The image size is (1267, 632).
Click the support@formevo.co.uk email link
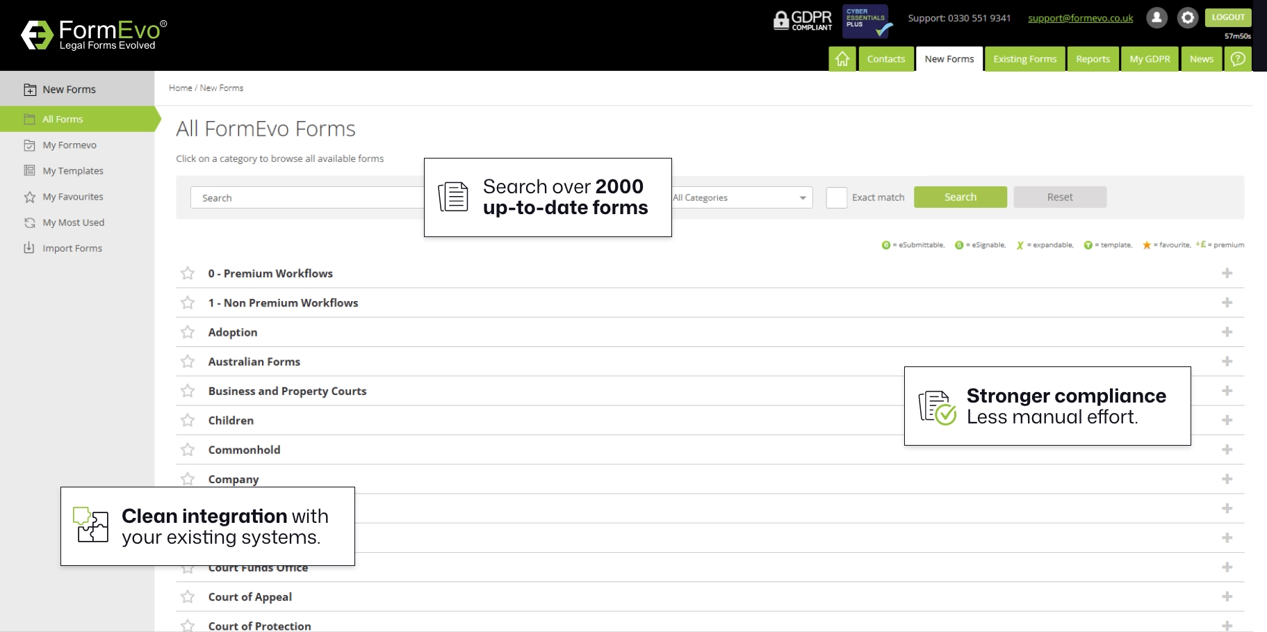pos(1079,18)
